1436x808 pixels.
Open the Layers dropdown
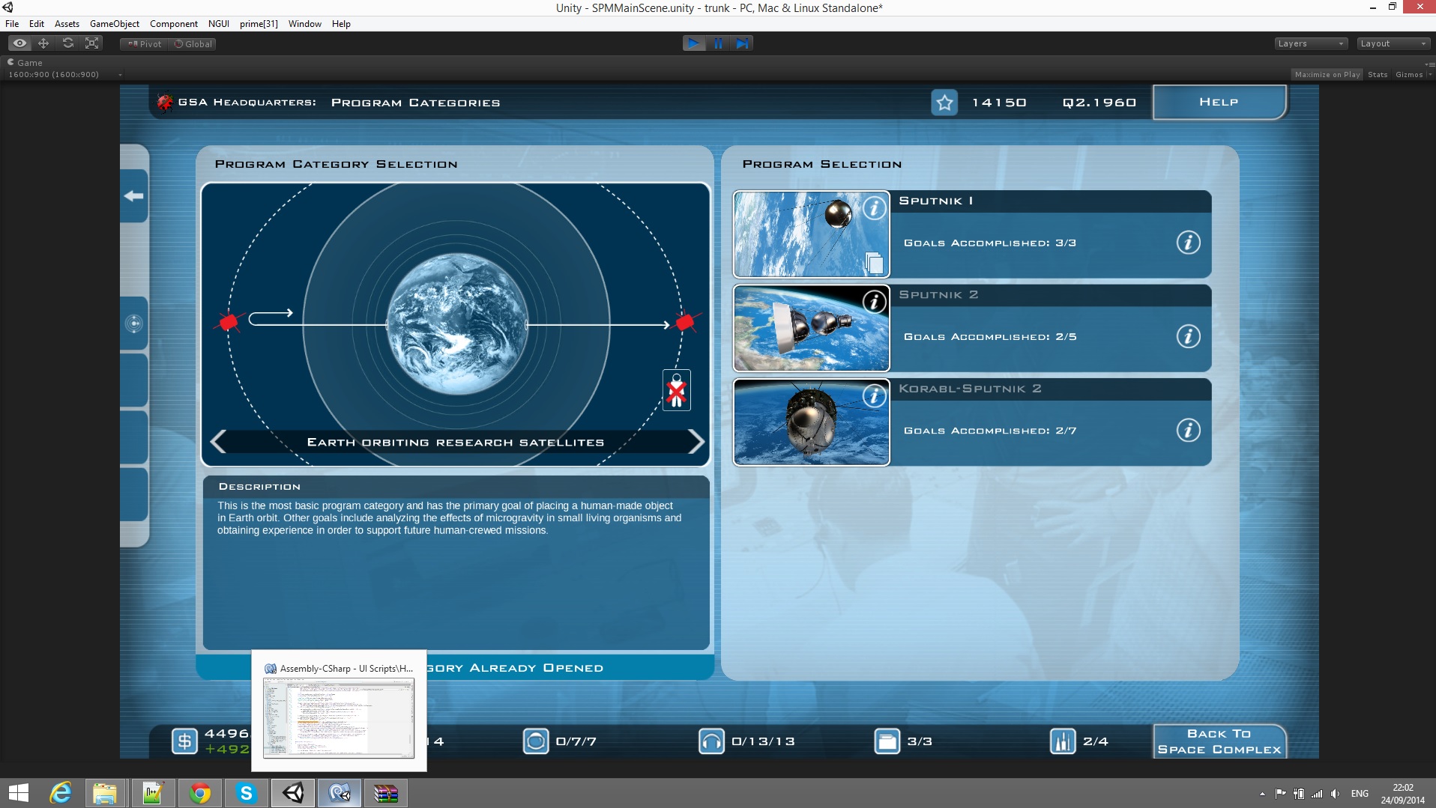click(x=1310, y=43)
